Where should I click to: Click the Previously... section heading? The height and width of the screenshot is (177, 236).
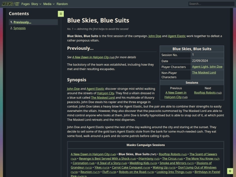pyautogui.click(x=80, y=49)
